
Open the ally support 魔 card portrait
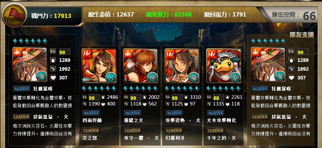(x=268, y=64)
